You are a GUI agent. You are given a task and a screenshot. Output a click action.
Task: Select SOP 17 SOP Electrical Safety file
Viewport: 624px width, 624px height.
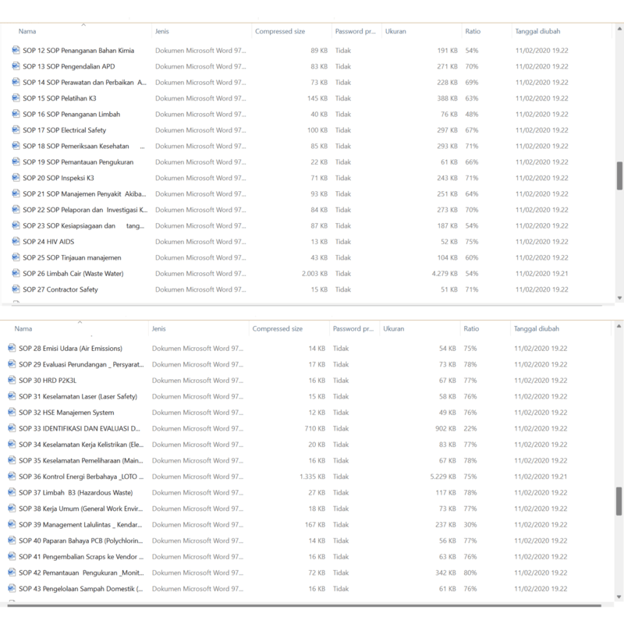coord(64,130)
